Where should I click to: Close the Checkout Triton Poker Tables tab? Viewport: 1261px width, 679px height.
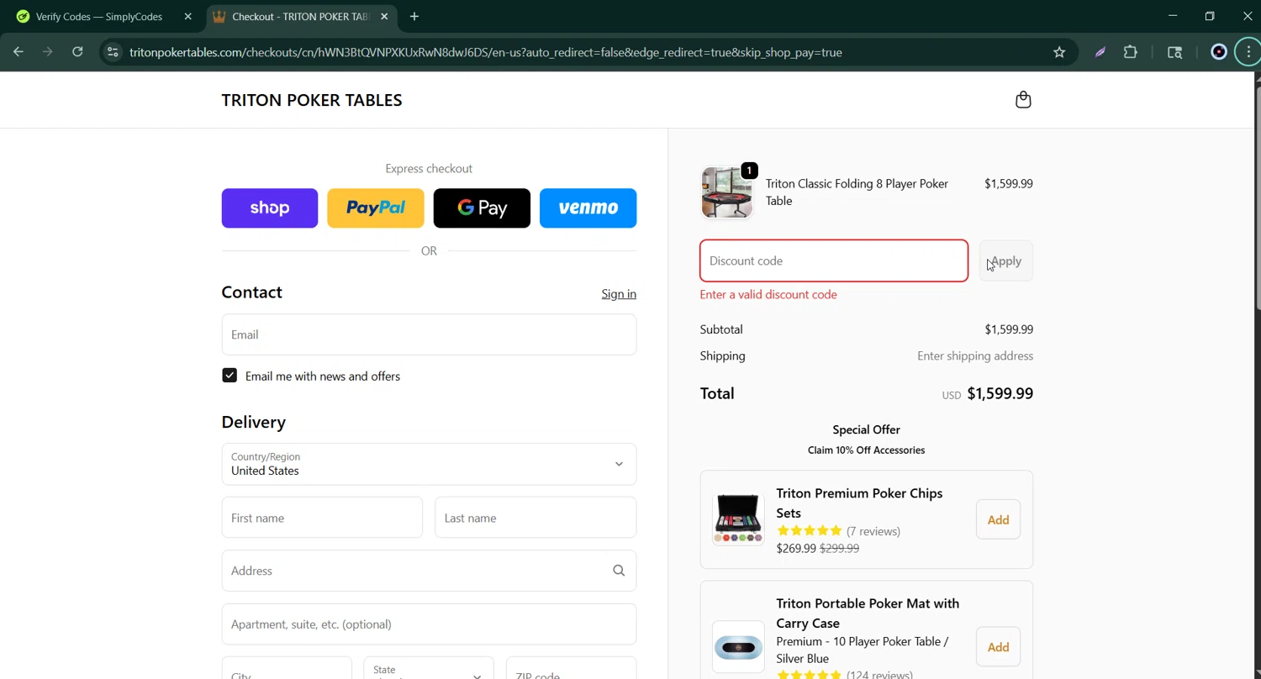point(384,16)
